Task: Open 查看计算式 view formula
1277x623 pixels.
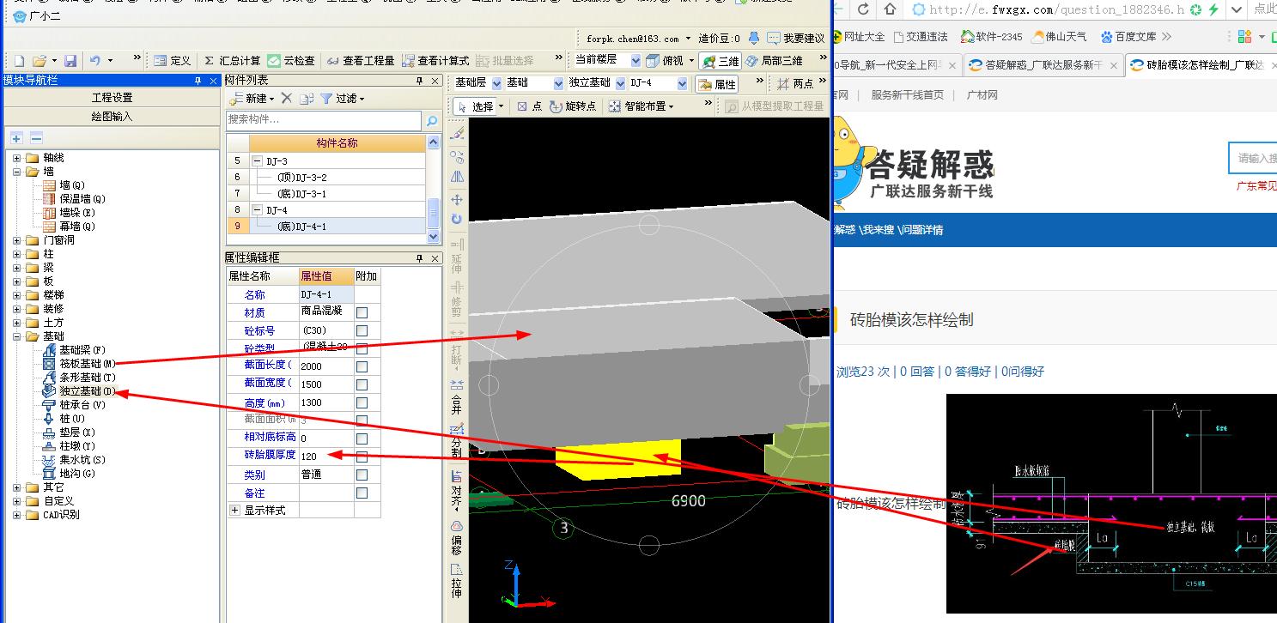Action: pyautogui.click(x=435, y=61)
